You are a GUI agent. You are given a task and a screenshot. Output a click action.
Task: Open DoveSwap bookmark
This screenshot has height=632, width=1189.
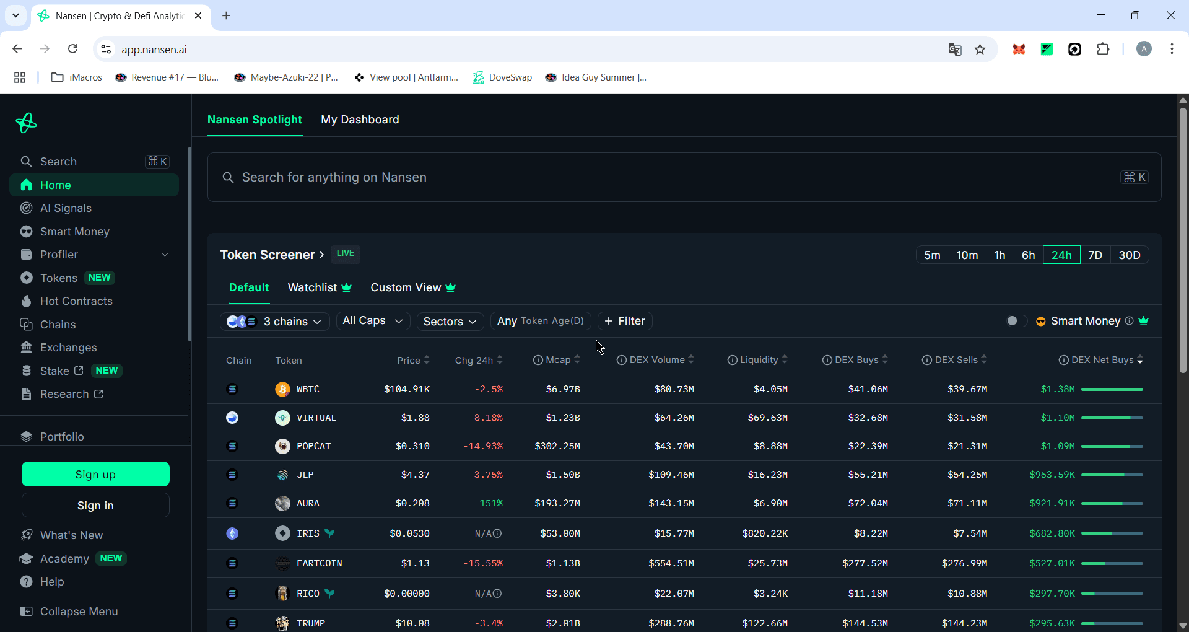point(502,77)
